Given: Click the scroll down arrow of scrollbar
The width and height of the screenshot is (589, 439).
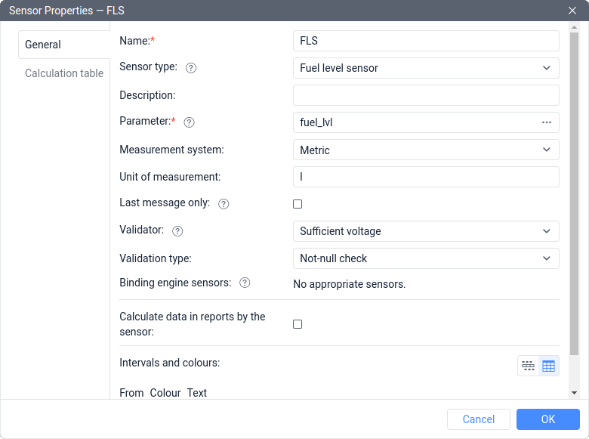Looking at the screenshot, I should (x=574, y=393).
